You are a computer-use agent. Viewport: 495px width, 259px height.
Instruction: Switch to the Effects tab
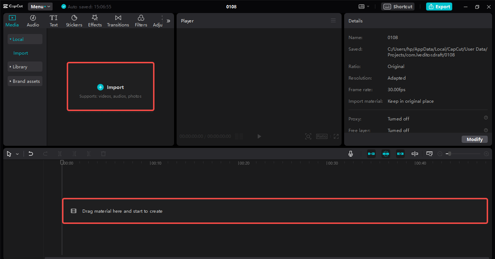95,21
